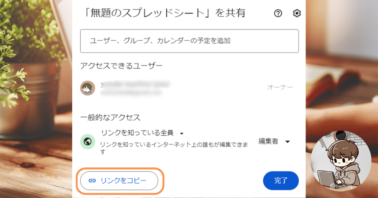Click the オーナー role label
The height and width of the screenshot is (198, 378).
[280, 88]
